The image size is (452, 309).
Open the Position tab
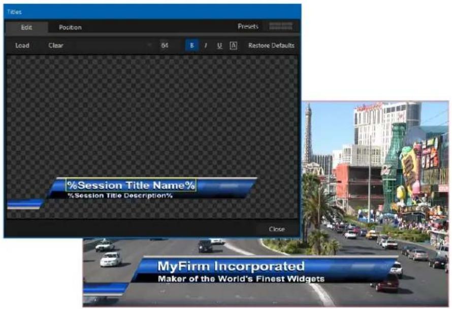[70, 27]
